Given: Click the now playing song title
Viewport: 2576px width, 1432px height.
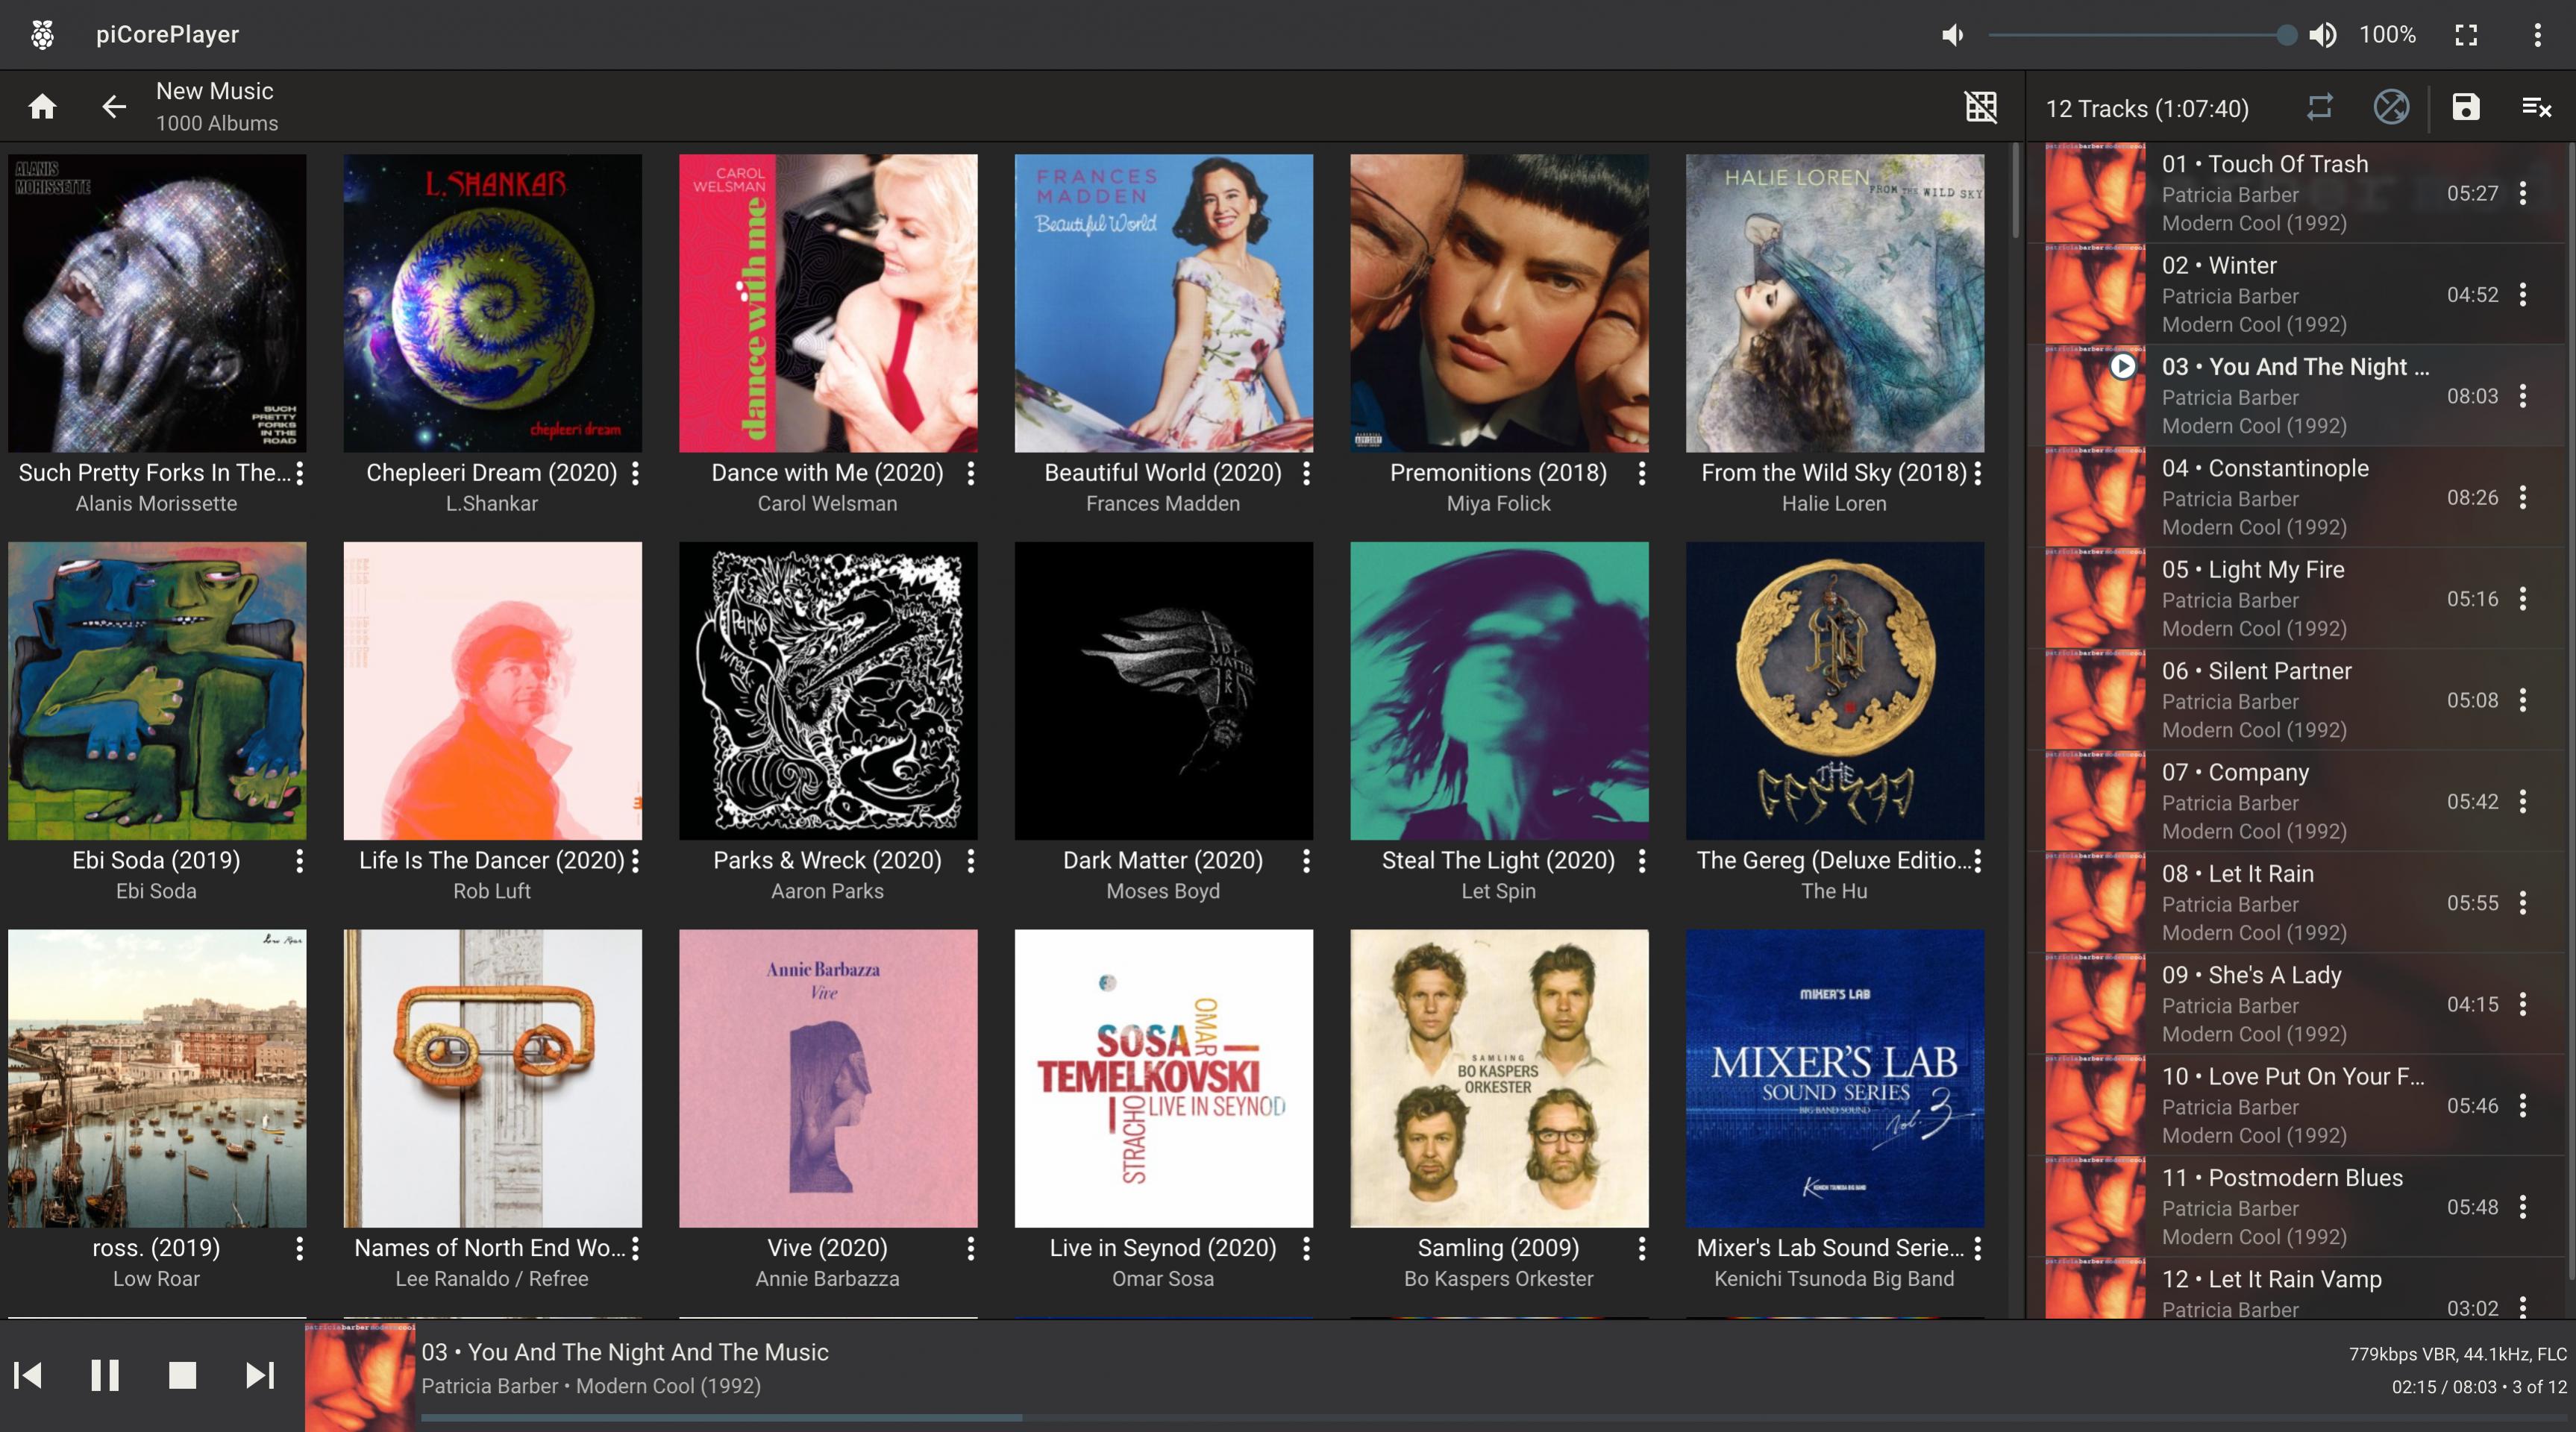Looking at the screenshot, I should click(x=625, y=1352).
